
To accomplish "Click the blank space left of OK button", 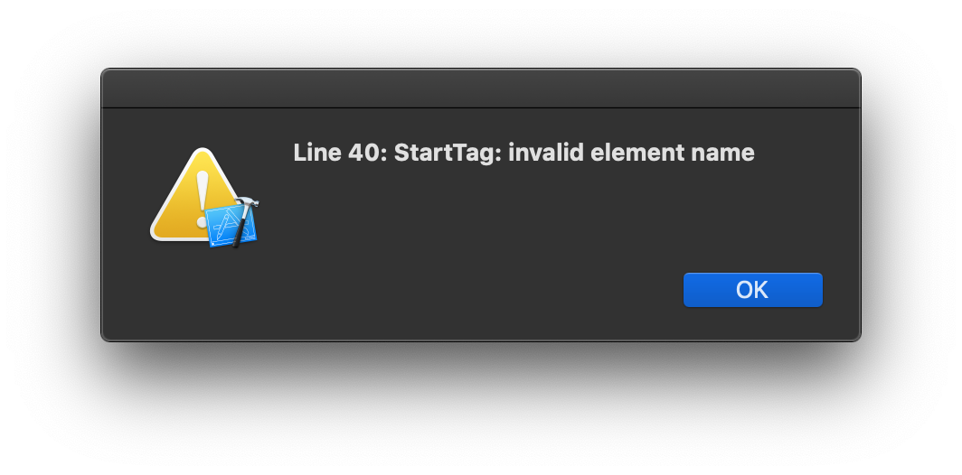I will [x=478, y=290].
